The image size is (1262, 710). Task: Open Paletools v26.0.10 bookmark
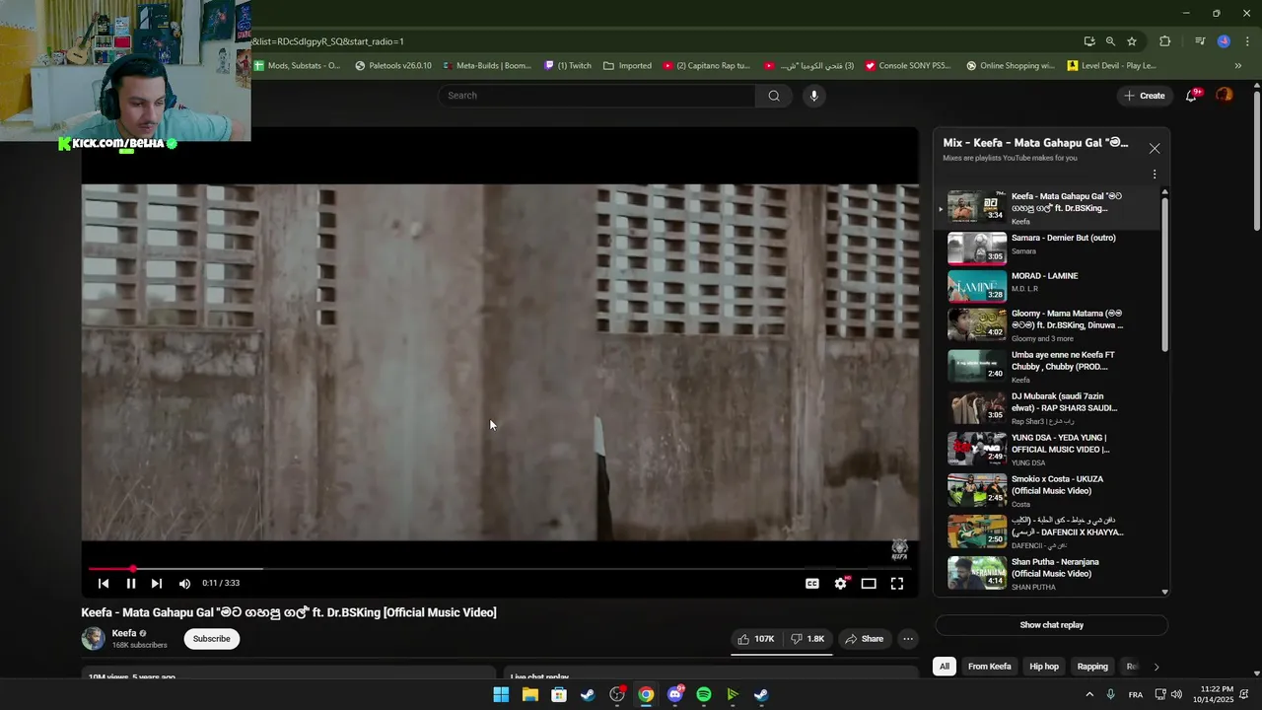(x=393, y=66)
